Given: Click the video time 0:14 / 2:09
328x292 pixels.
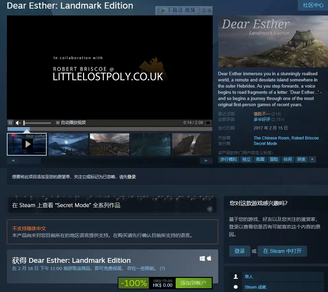Looking at the screenshot, I should (193, 123).
